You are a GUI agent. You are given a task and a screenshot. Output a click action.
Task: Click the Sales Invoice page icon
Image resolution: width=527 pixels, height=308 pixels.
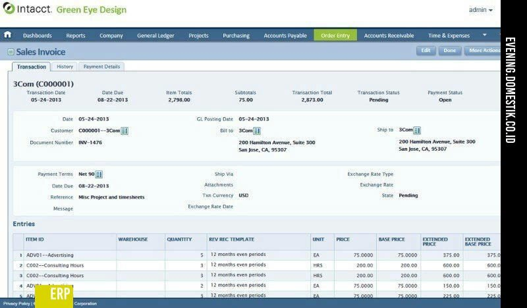tap(11, 52)
